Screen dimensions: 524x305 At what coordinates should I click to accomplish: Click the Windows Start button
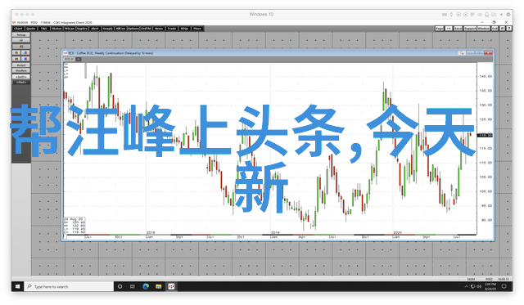tap(17, 286)
